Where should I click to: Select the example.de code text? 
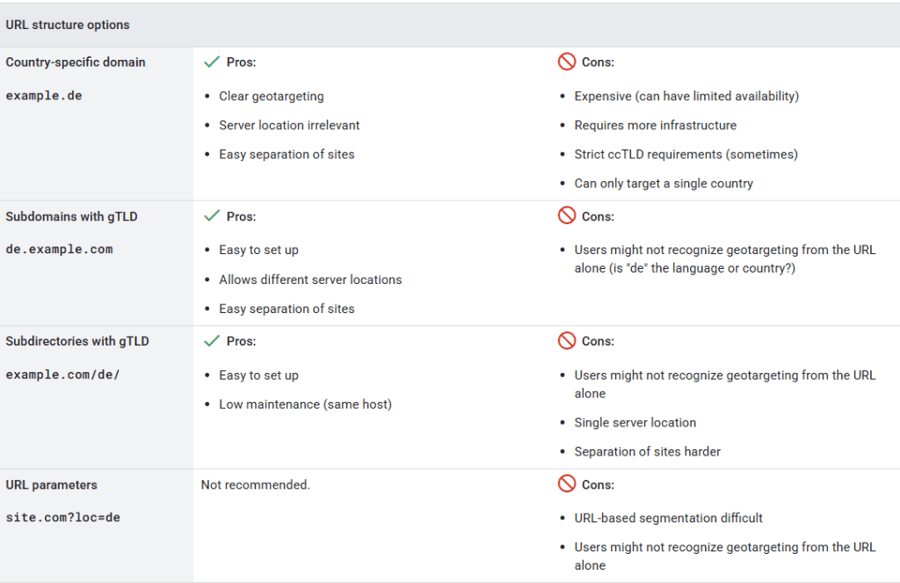pos(44,95)
